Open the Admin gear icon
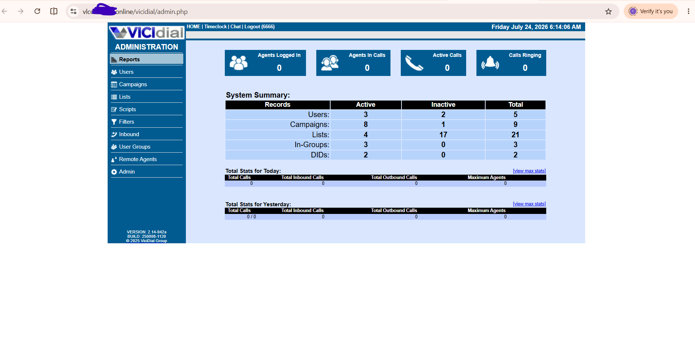This screenshot has height=353, width=695. point(114,172)
